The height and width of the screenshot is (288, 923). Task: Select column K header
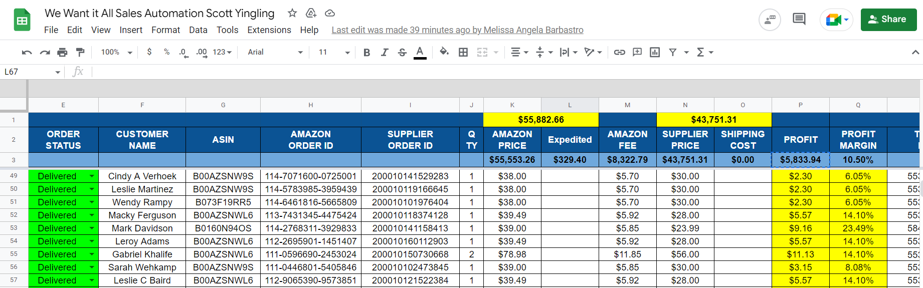point(512,105)
